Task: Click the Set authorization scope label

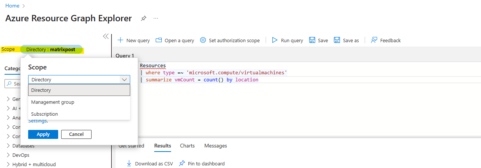Action: point(234,40)
